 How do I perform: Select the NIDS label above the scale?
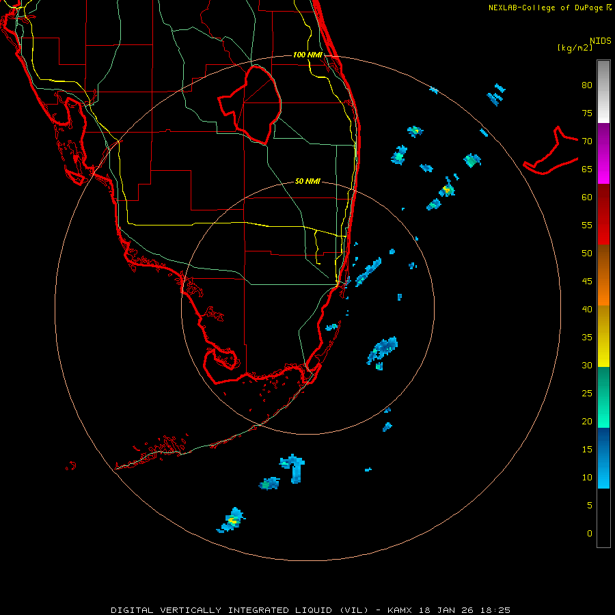(x=600, y=40)
